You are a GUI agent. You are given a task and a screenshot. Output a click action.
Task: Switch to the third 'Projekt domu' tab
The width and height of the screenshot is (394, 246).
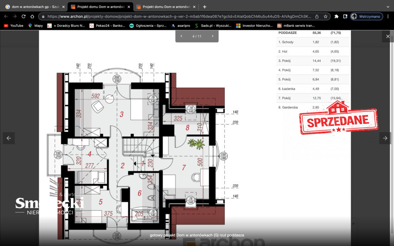(166, 7)
